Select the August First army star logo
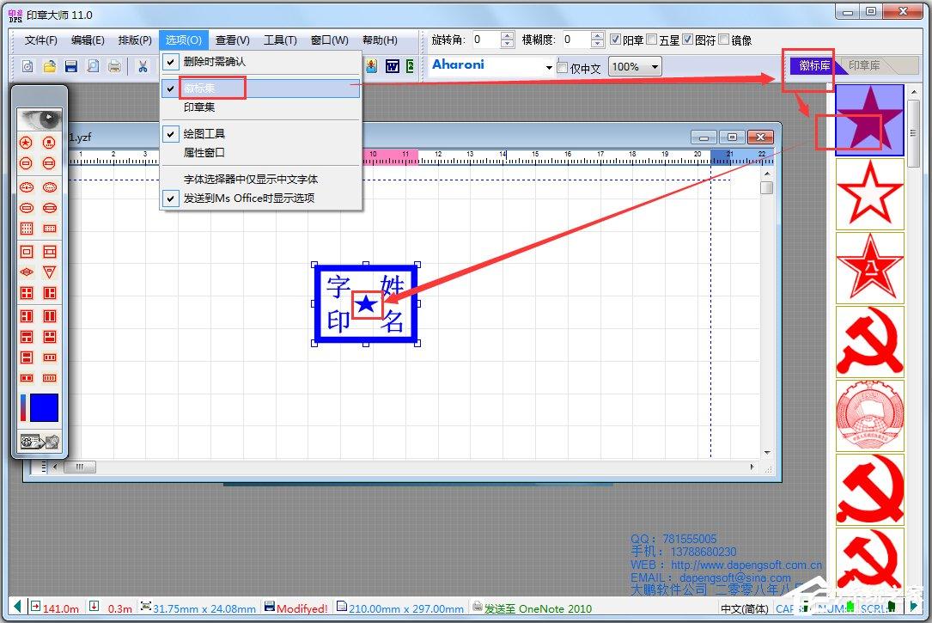The height and width of the screenshot is (623, 932). point(869,267)
